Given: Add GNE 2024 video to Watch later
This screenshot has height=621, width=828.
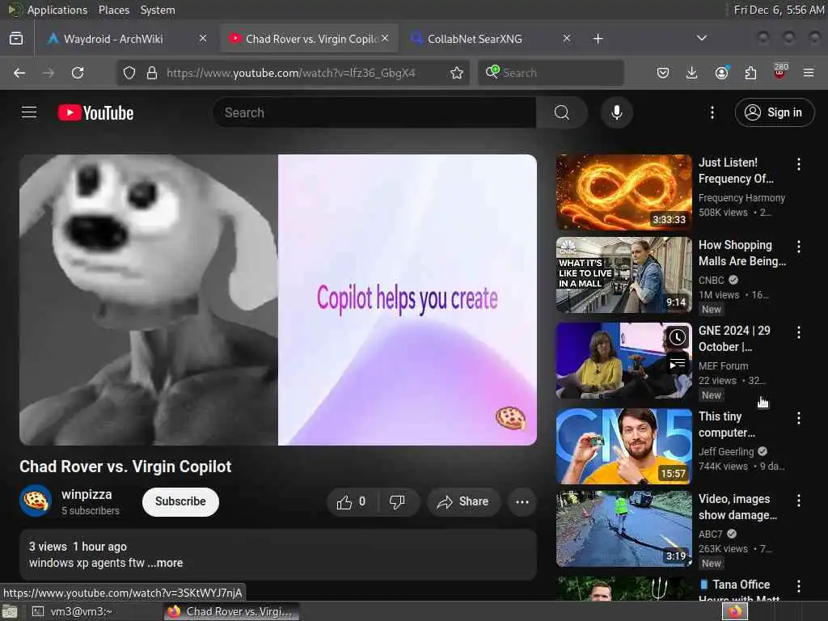Looking at the screenshot, I should click(678, 337).
